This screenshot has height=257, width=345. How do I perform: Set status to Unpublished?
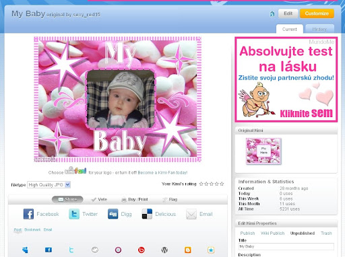[303, 233]
